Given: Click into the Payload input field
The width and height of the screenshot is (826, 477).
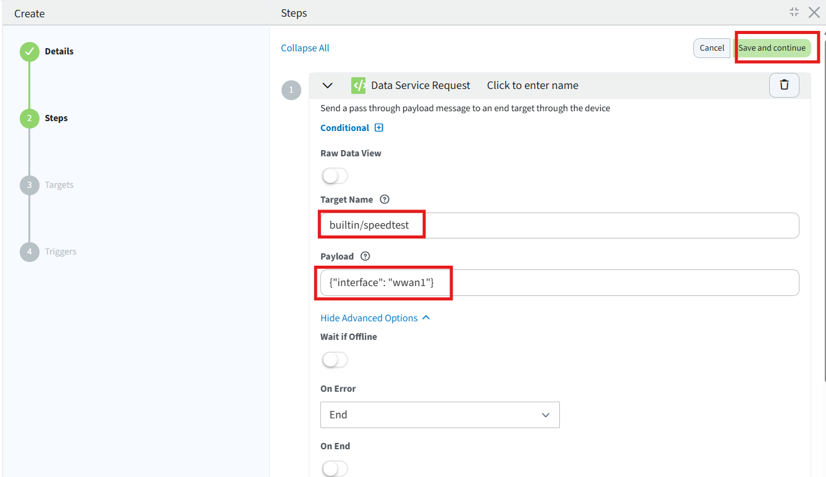Looking at the screenshot, I should pyautogui.click(x=559, y=283).
